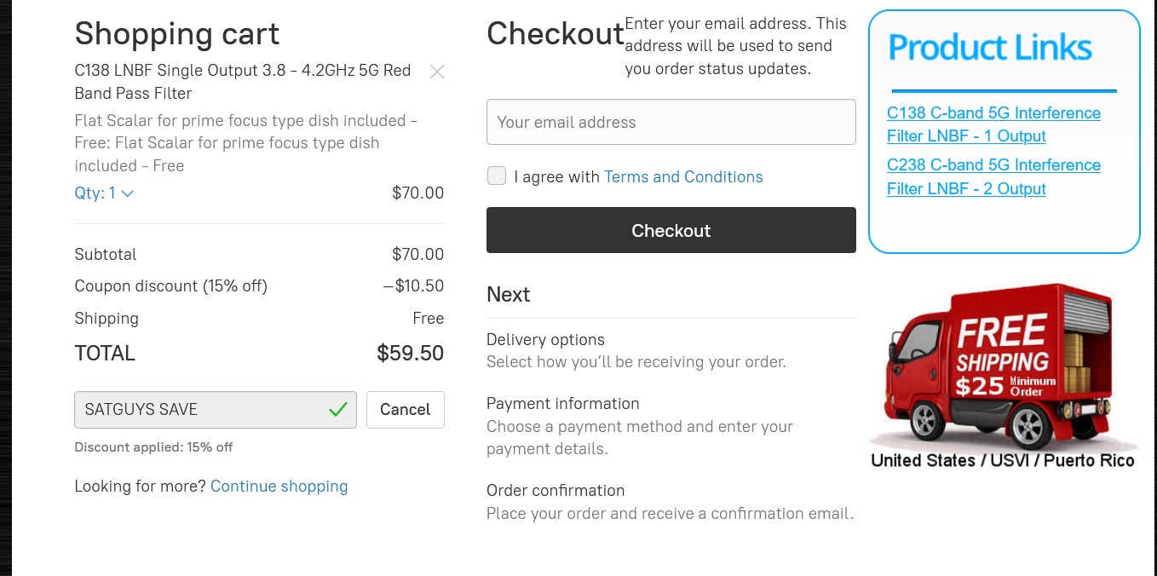Open the C138 C-band 1 Output product link
1157x576 pixels.
tap(993, 124)
